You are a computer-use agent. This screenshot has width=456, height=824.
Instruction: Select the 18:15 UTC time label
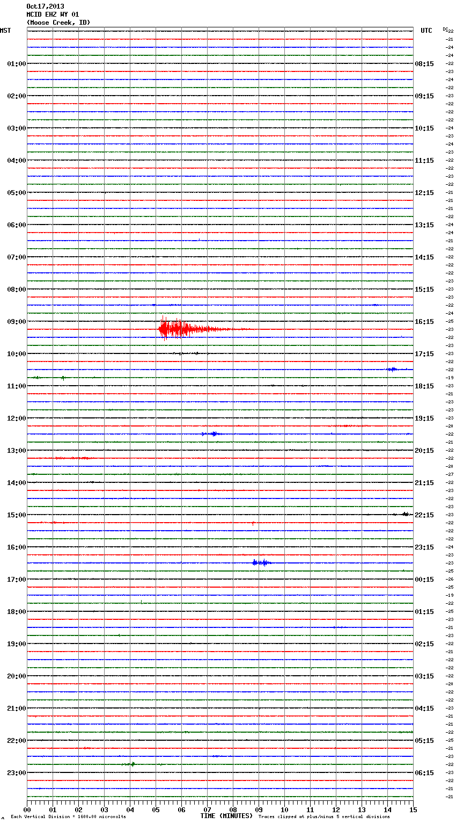pyautogui.click(x=424, y=386)
